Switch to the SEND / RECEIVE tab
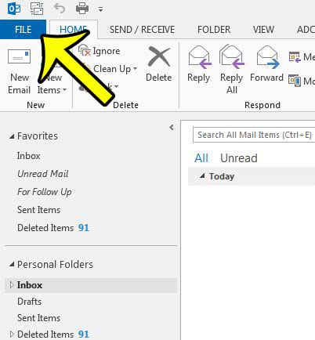 [142, 30]
